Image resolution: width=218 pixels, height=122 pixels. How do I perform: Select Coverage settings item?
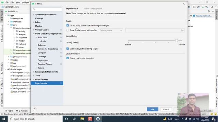42,57
